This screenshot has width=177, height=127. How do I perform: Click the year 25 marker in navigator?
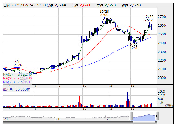tap(108, 119)
